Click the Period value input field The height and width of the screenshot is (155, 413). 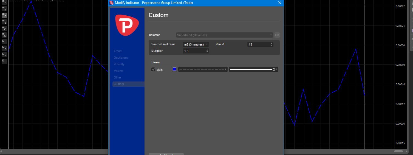click(x=259, y=44)
